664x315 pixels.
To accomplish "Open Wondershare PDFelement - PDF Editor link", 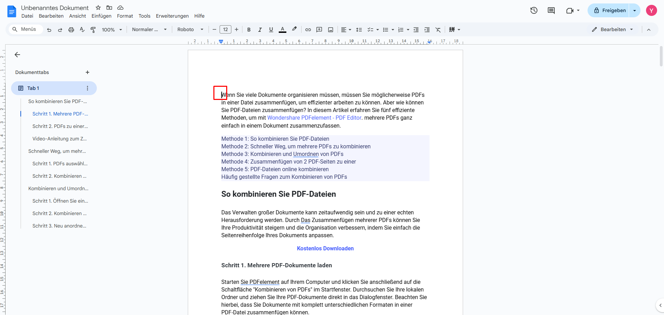I will (314, 118).
